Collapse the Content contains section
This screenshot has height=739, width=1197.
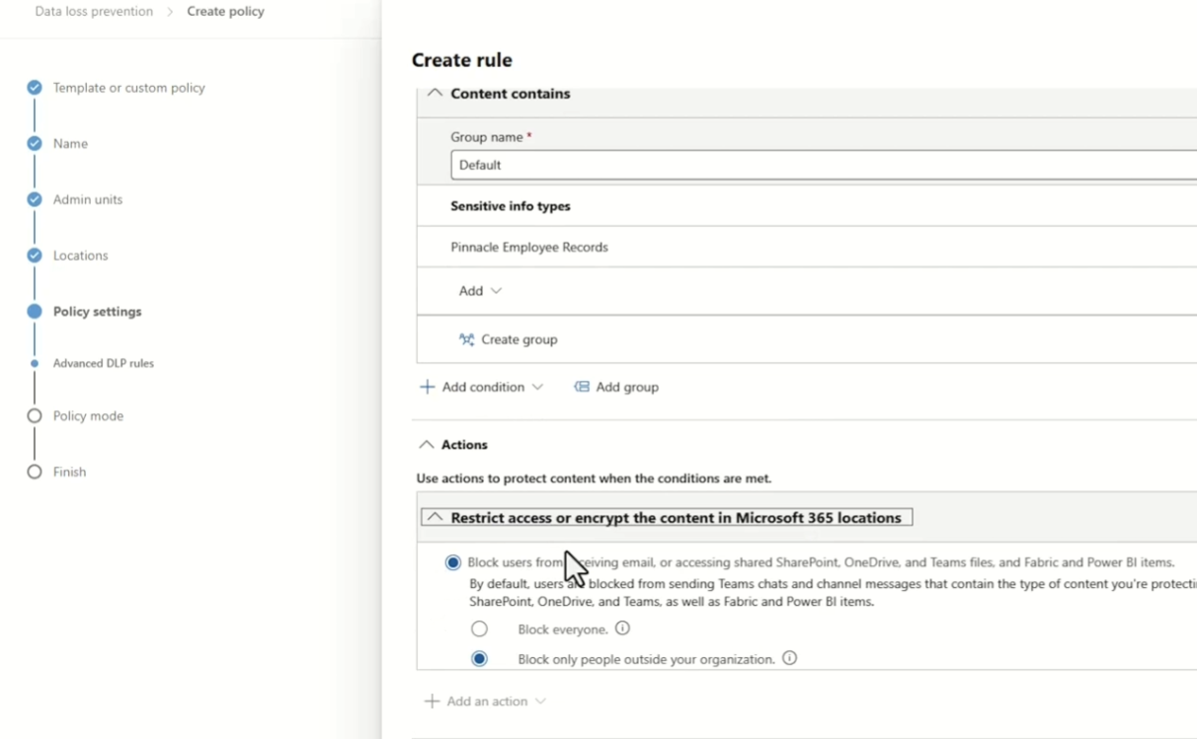[435, 94]
